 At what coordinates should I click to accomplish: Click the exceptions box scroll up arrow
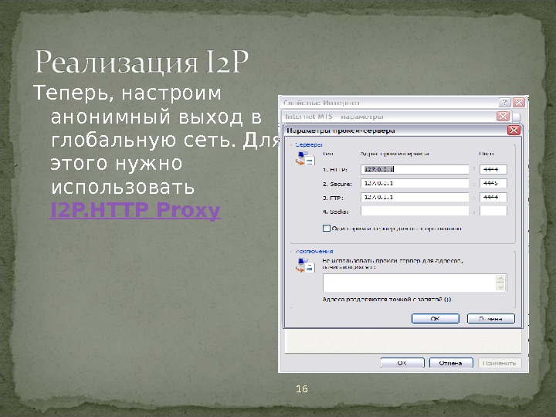[x=500, y=278]
